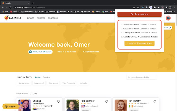Open the tab search chevron
The image size is (177, 111).
click(x=174, y=3)
